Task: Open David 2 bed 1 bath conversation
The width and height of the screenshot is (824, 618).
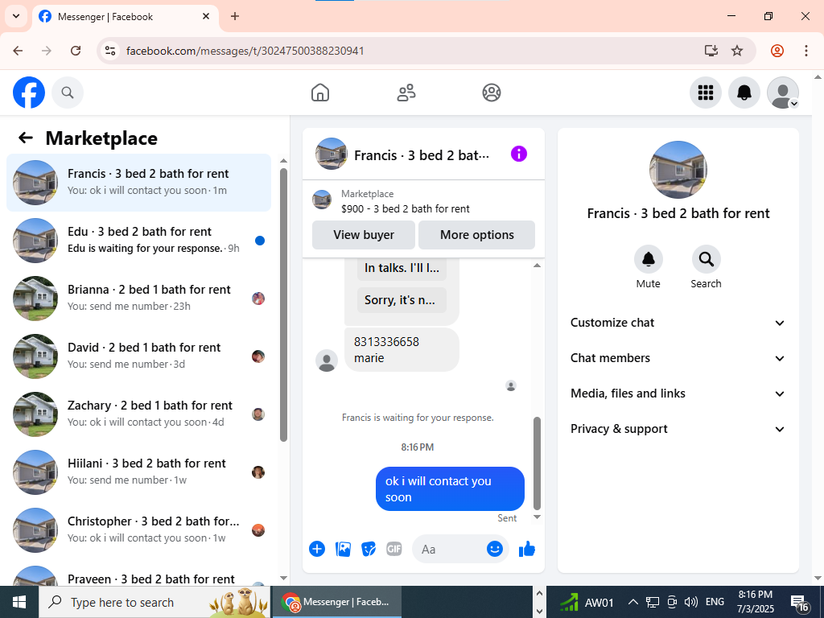Action: click(138, 356)
